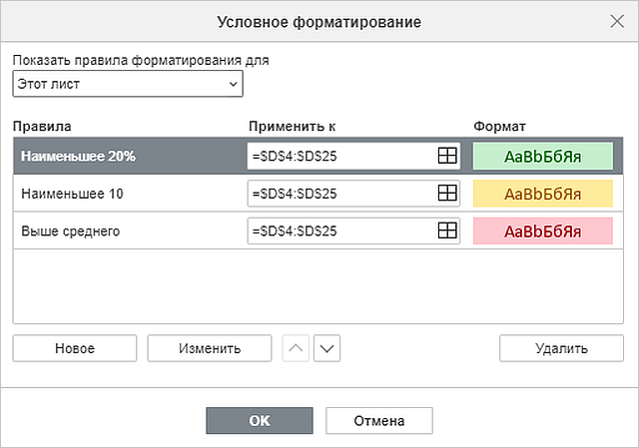The image size is (639, 448).
Task: Select the Наименьшее 10 rule row
Action: (319, 194)
